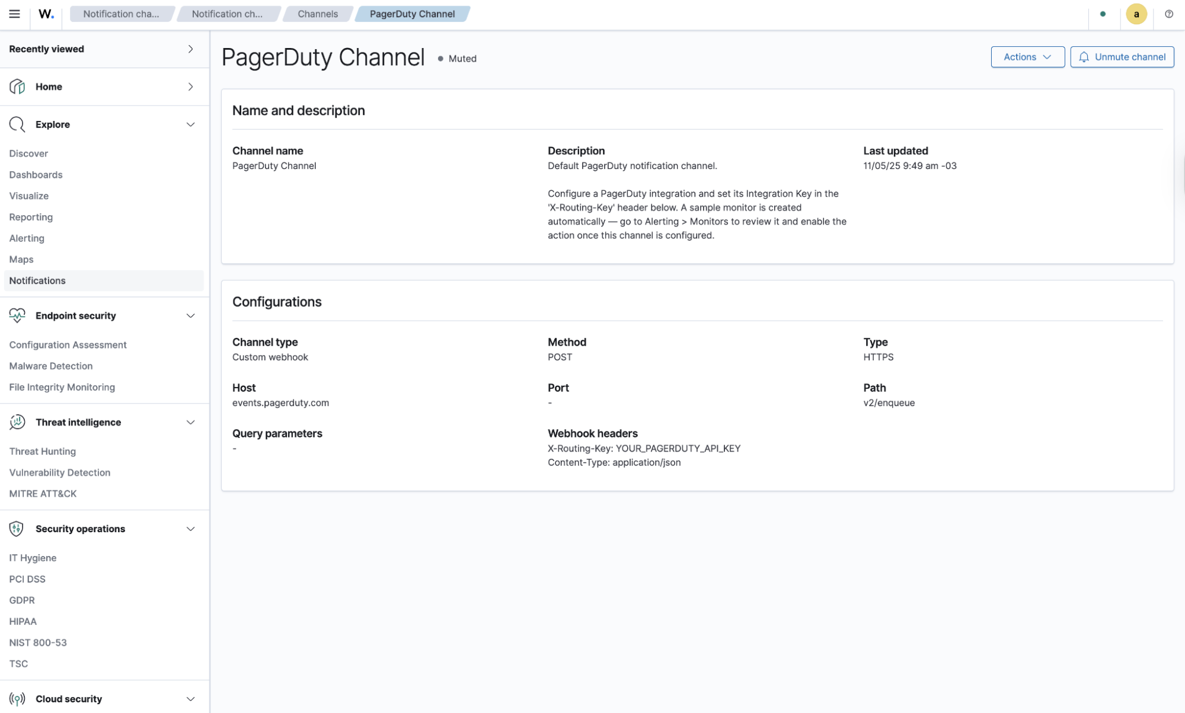
Task: Click the Cloud security broadcast icon
Action: tap(17, 699)
